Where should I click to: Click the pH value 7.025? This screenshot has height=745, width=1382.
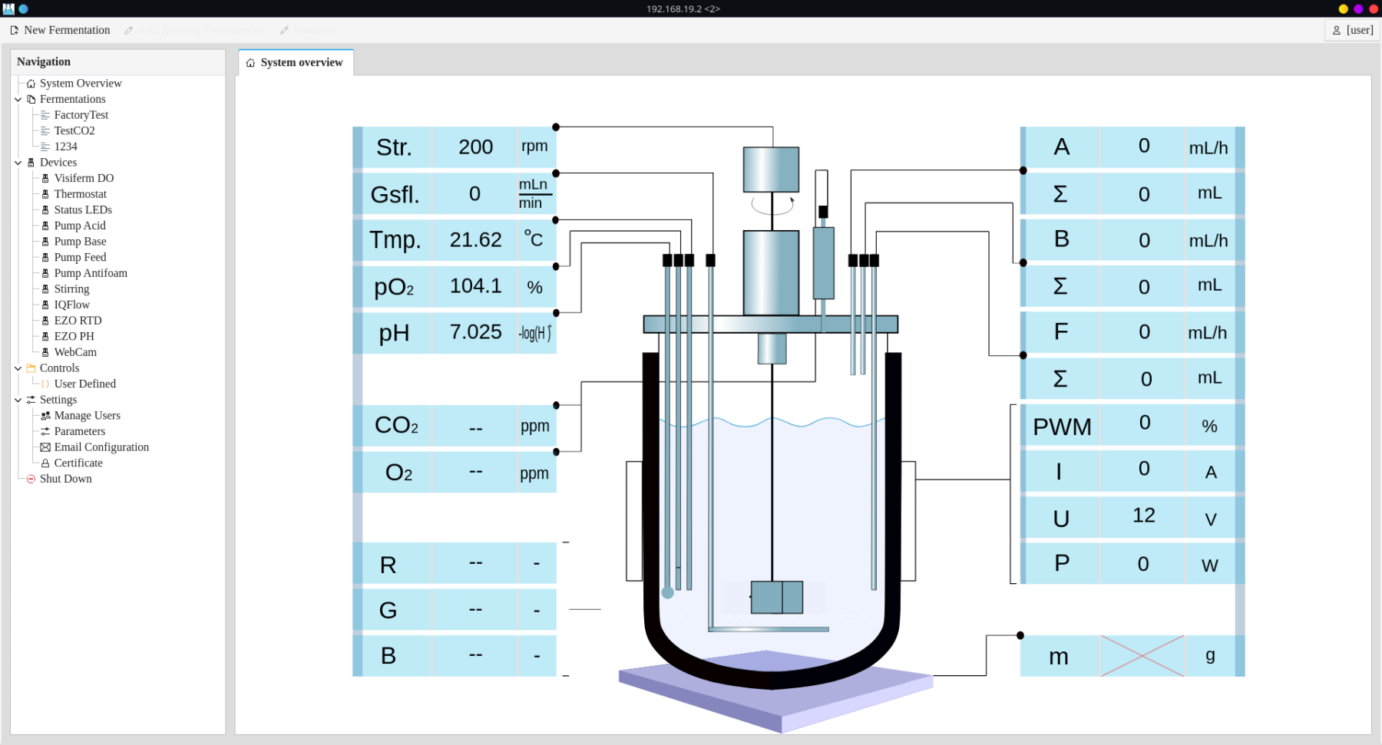click(x=475, y=332)
